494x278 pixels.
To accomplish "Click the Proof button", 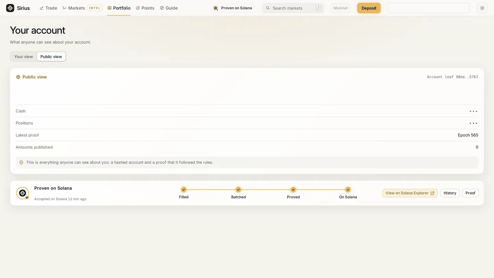I will [470, 193].
